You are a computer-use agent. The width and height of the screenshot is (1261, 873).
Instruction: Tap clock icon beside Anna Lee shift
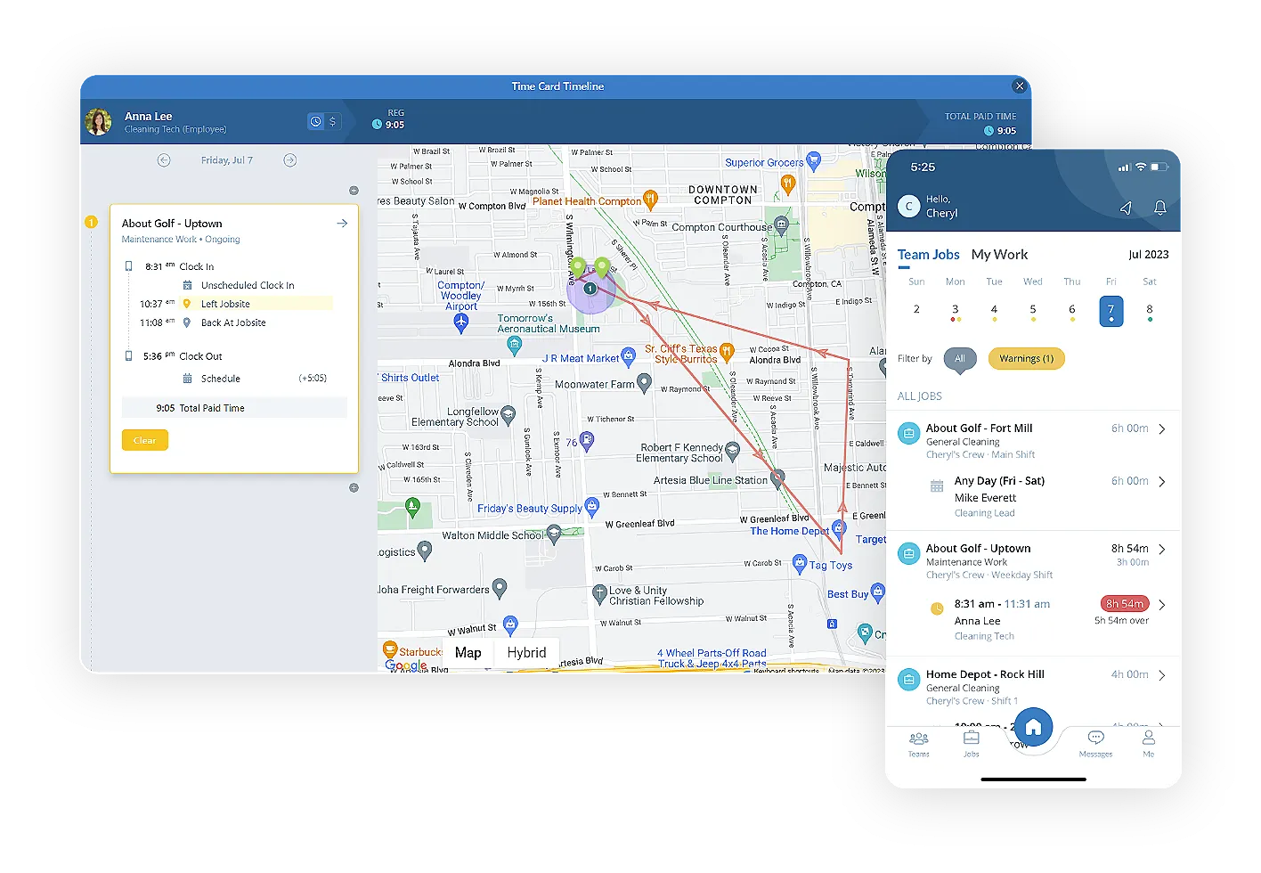937,608
